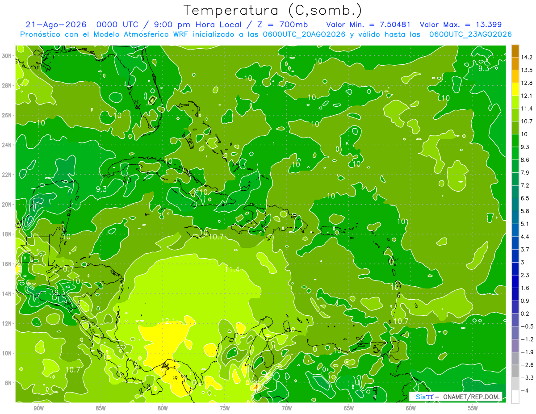Image resolution: width=536 pixels, height=414 pixels.
Task: Click the colorbar label "1.6"
Action: (525, 288)
